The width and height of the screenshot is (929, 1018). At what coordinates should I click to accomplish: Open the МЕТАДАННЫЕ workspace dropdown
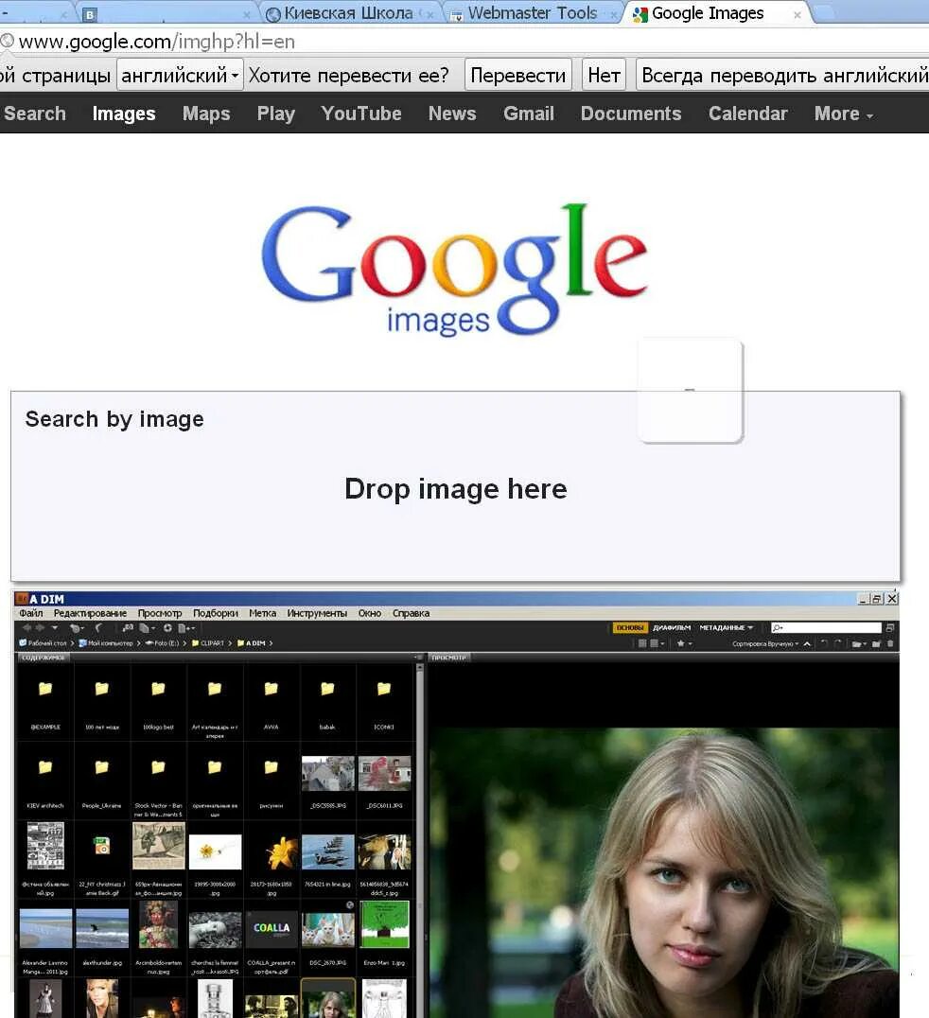[726, 628]
